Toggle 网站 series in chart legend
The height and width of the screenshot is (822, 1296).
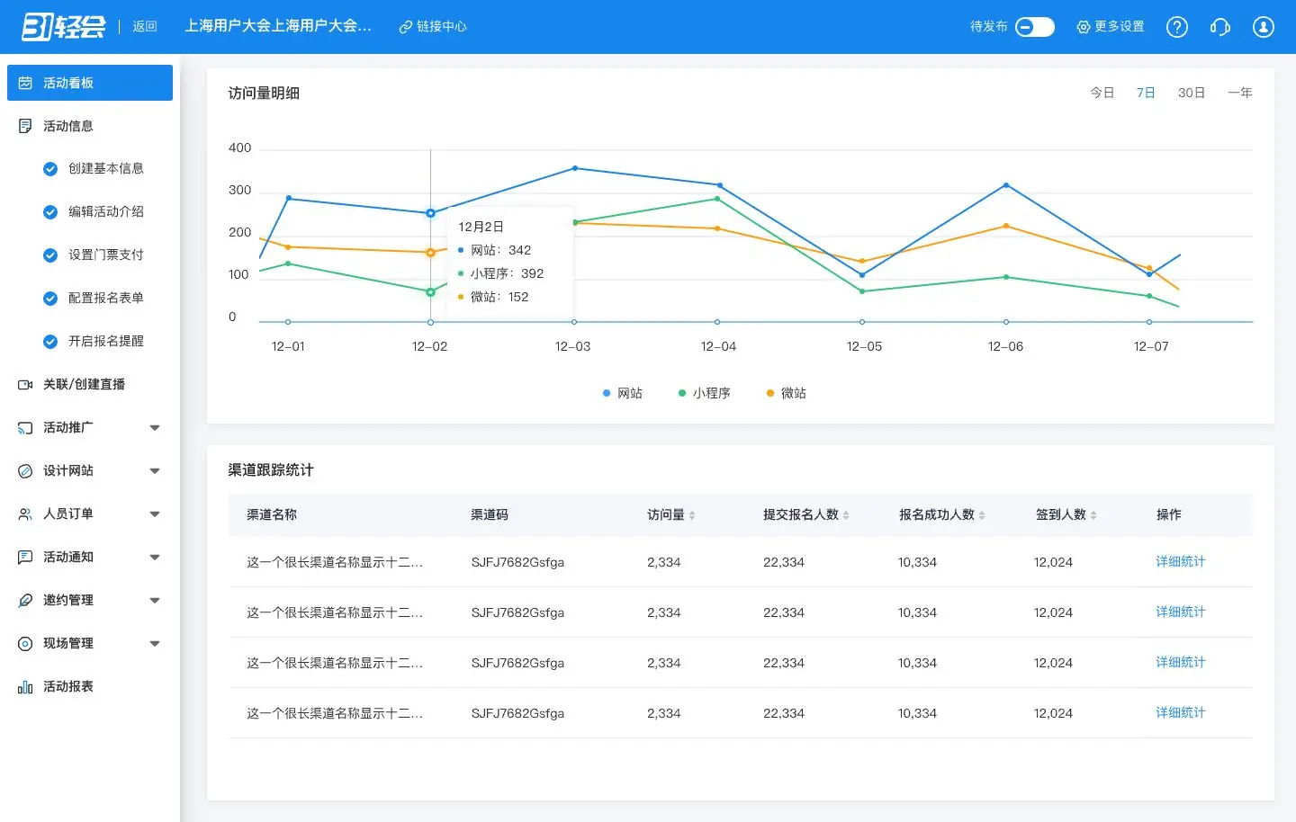(x=622, y=393)
